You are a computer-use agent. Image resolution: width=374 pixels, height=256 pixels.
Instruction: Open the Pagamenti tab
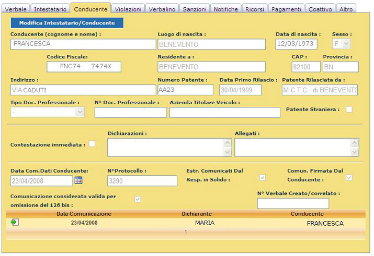286,9
